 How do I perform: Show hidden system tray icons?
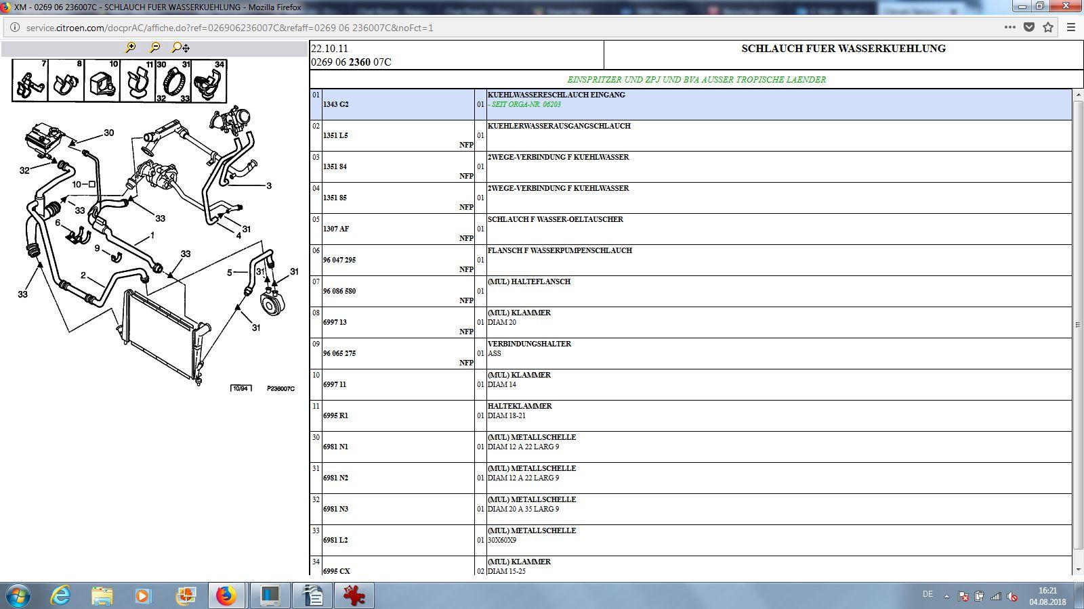point(946,596)
